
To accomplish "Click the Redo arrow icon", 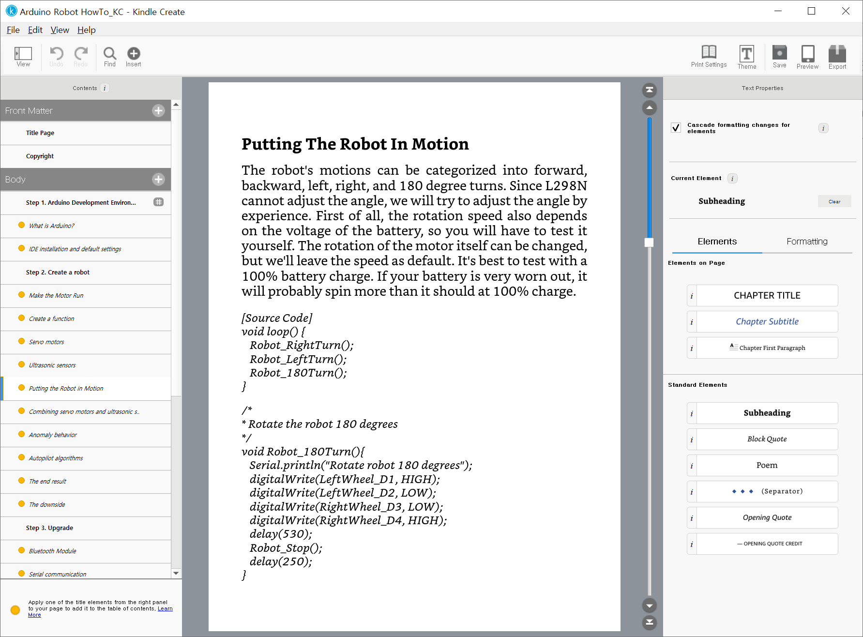I will pyautogui.click(x=81, y=53).
